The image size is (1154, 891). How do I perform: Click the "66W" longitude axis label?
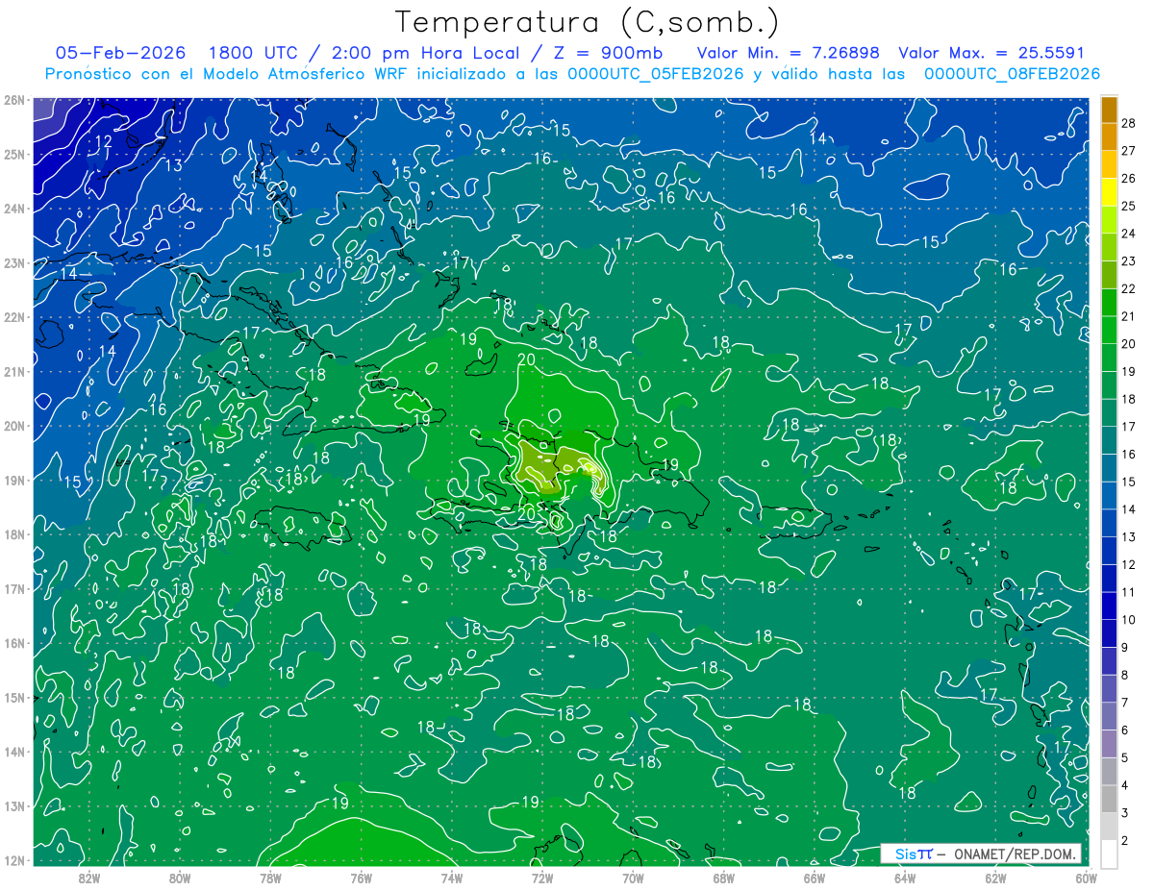[815, 878]
